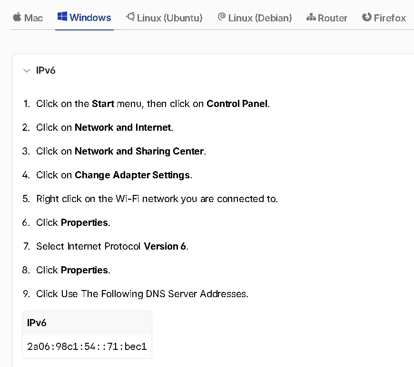Click the IPv6 section heading
Screen dimensions: 414x367
point(46,70)
